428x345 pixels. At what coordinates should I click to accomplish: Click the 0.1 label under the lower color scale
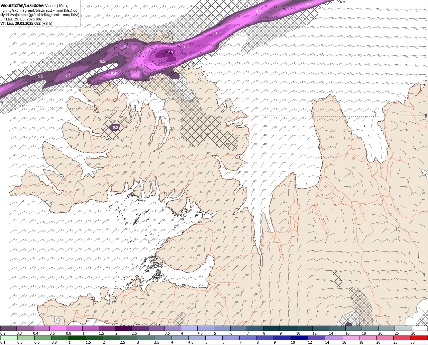tap(3, 342)
